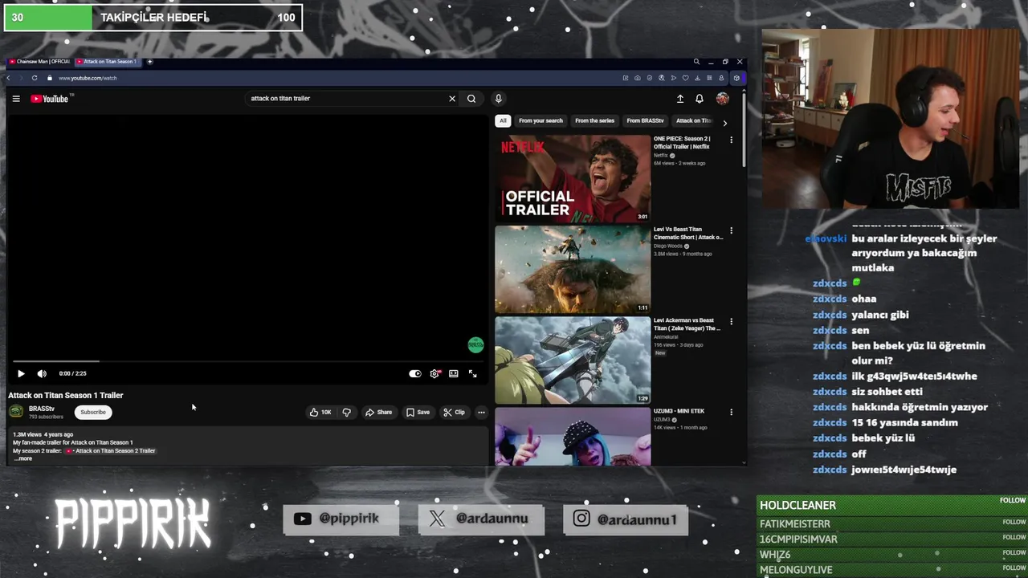Clip the video with the scissors button
1028x578 pixels.
[454, 413]
